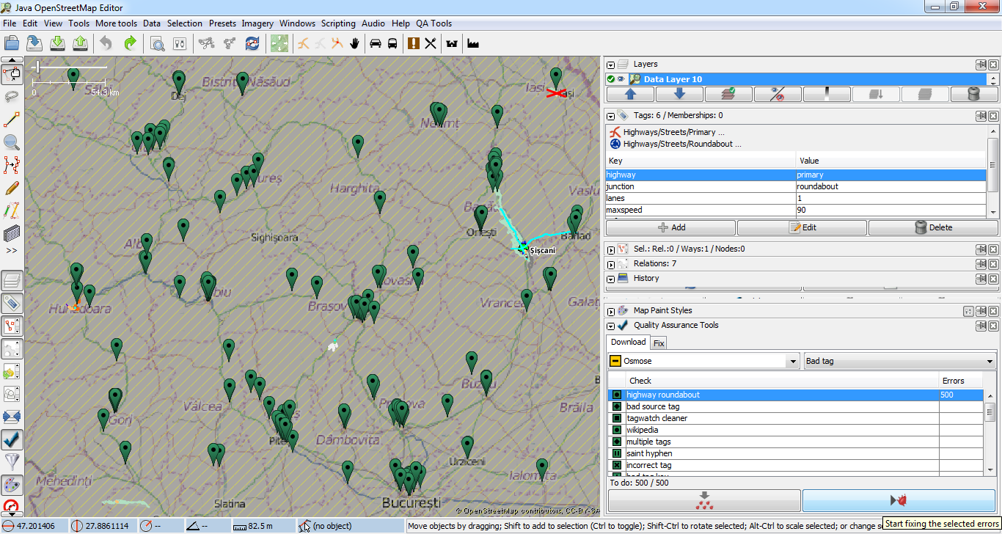Open the More tools menu
Screen dimensions: 1002x534
[116, 23]
